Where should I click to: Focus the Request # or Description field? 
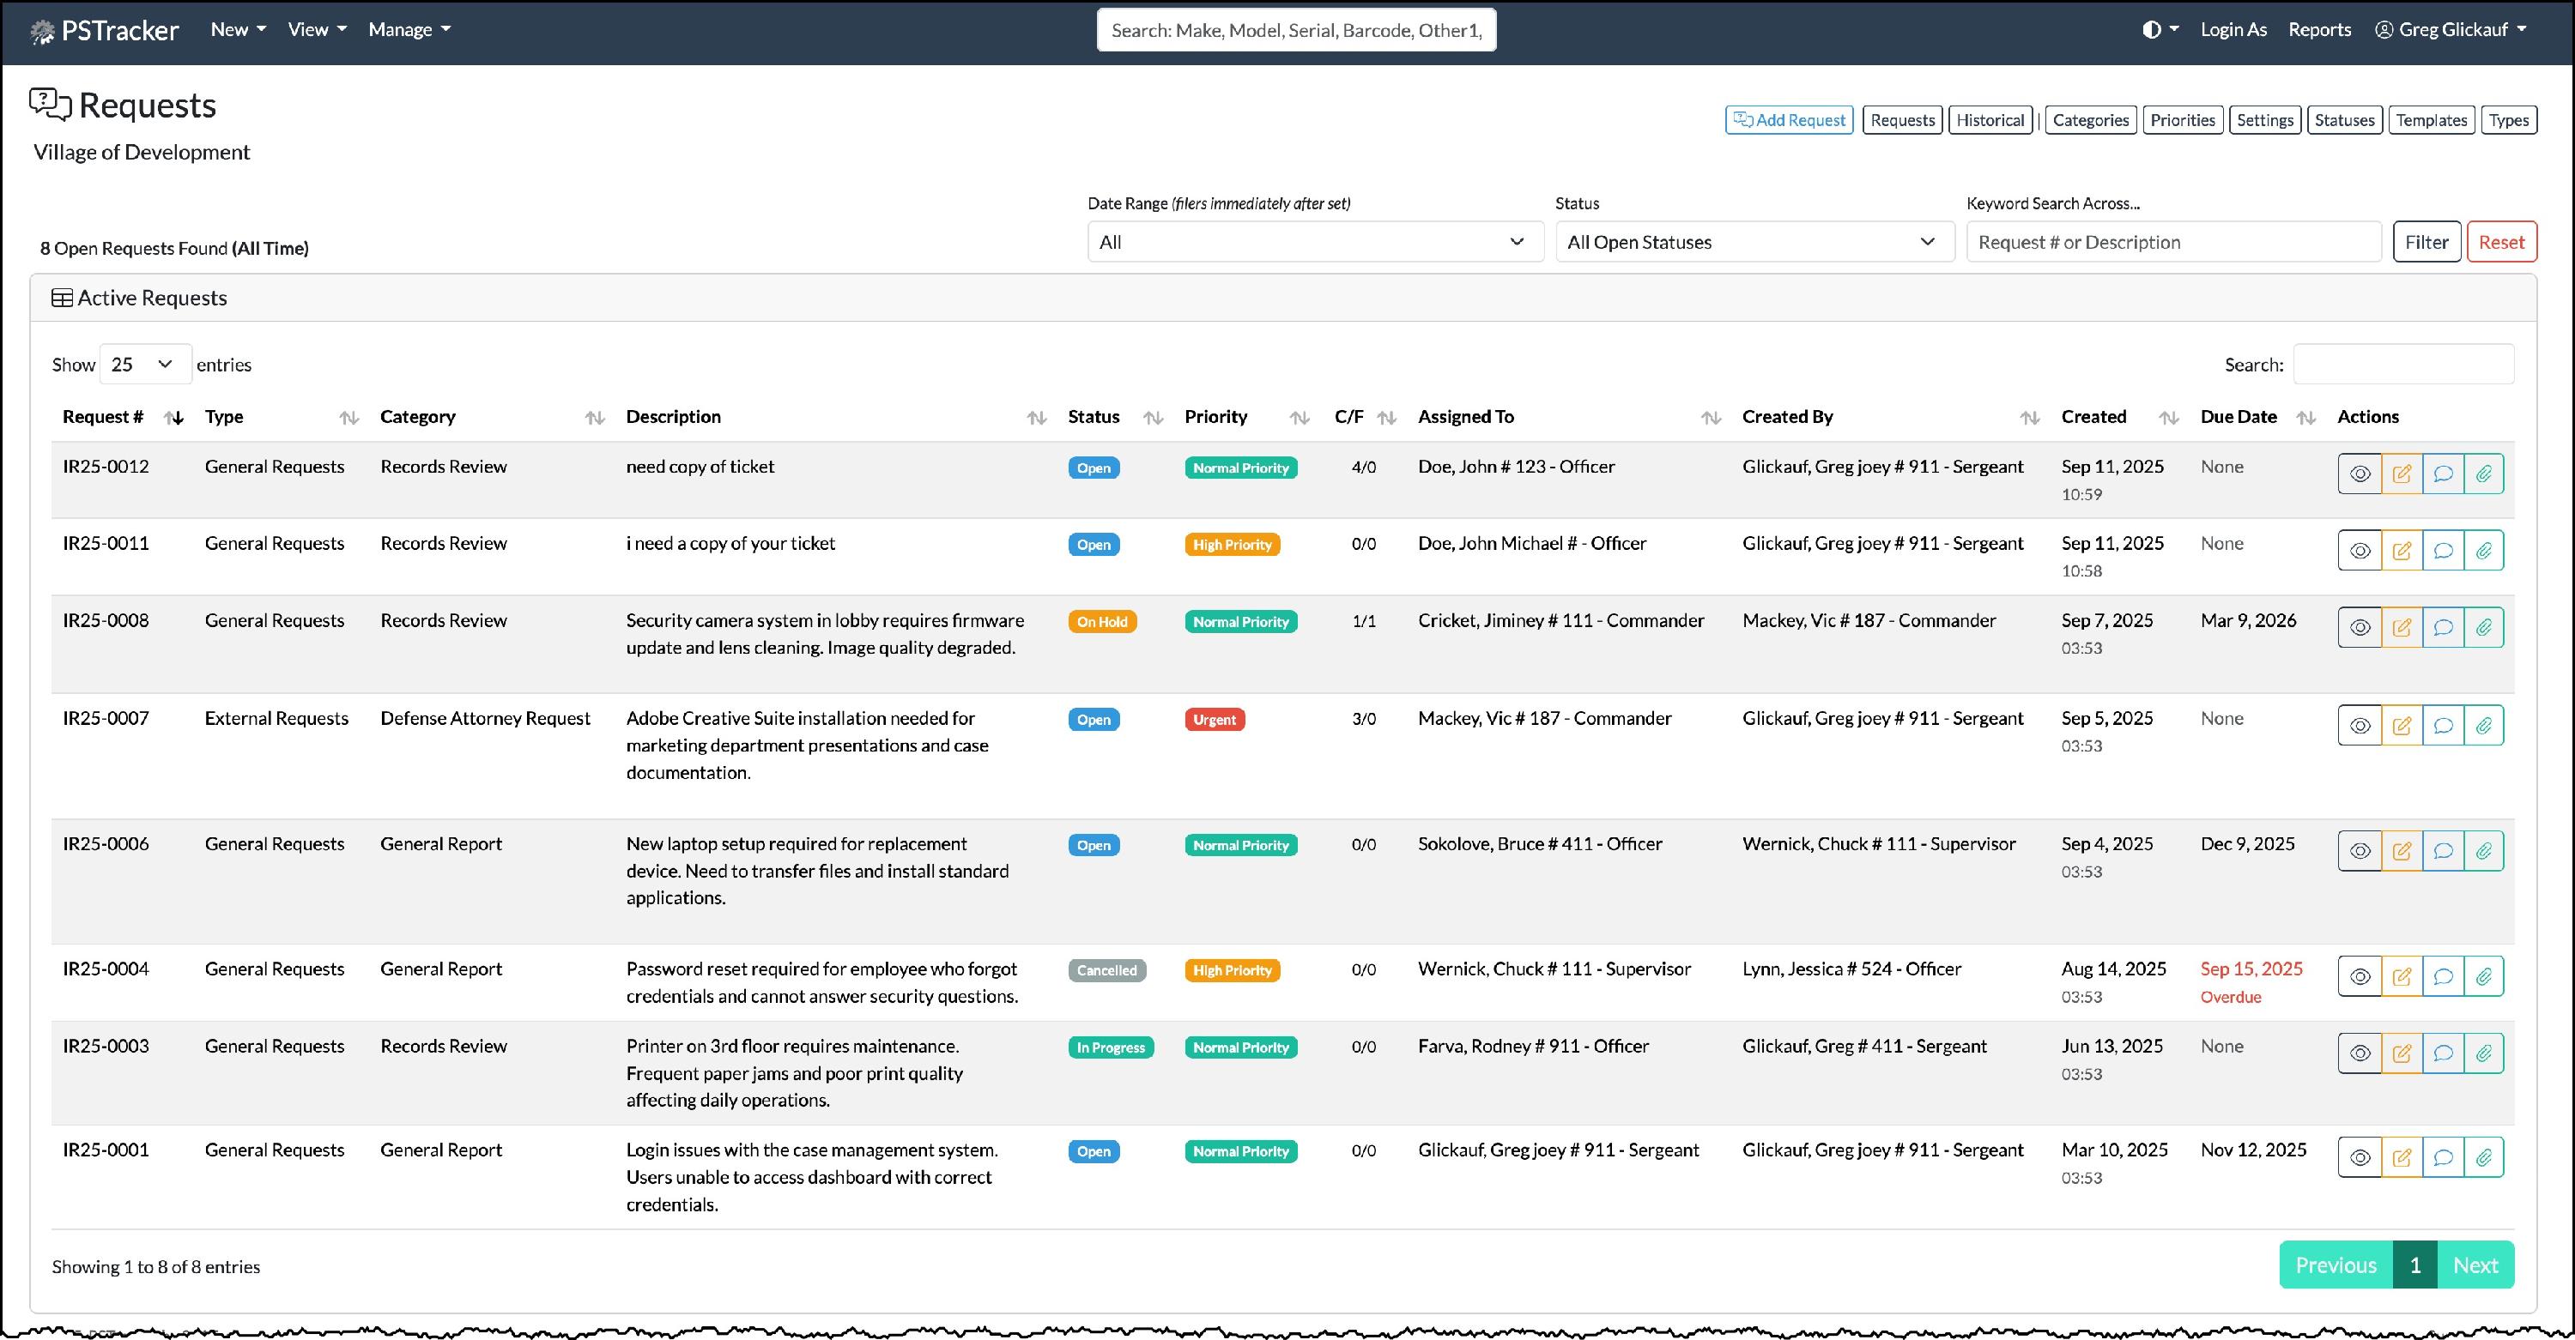point(2172,242)
